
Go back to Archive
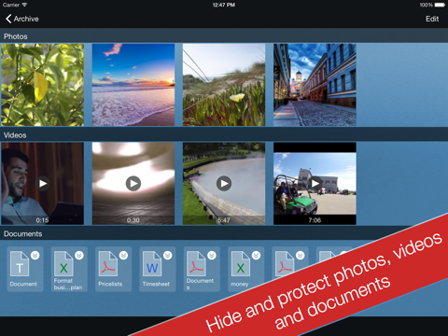22,19
